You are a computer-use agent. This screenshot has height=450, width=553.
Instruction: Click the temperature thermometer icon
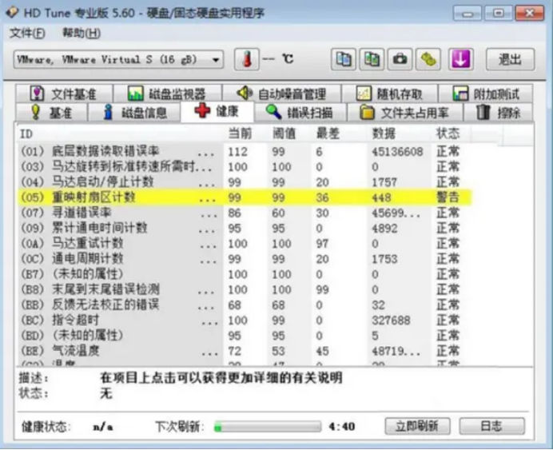click(247, 59)
